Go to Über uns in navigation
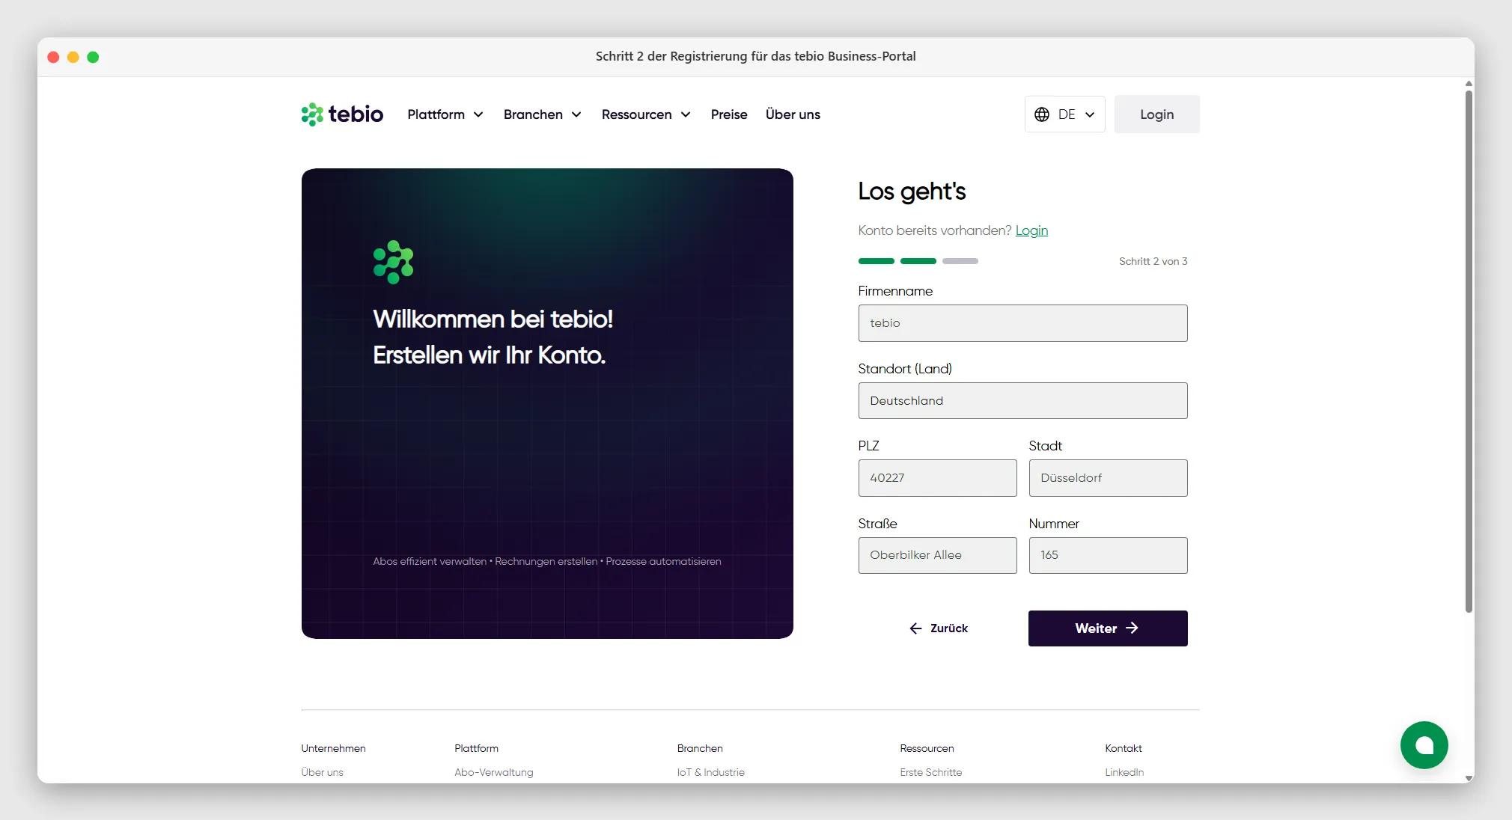The height and width of the screenshot is (820, 1512). coord(793,114)
